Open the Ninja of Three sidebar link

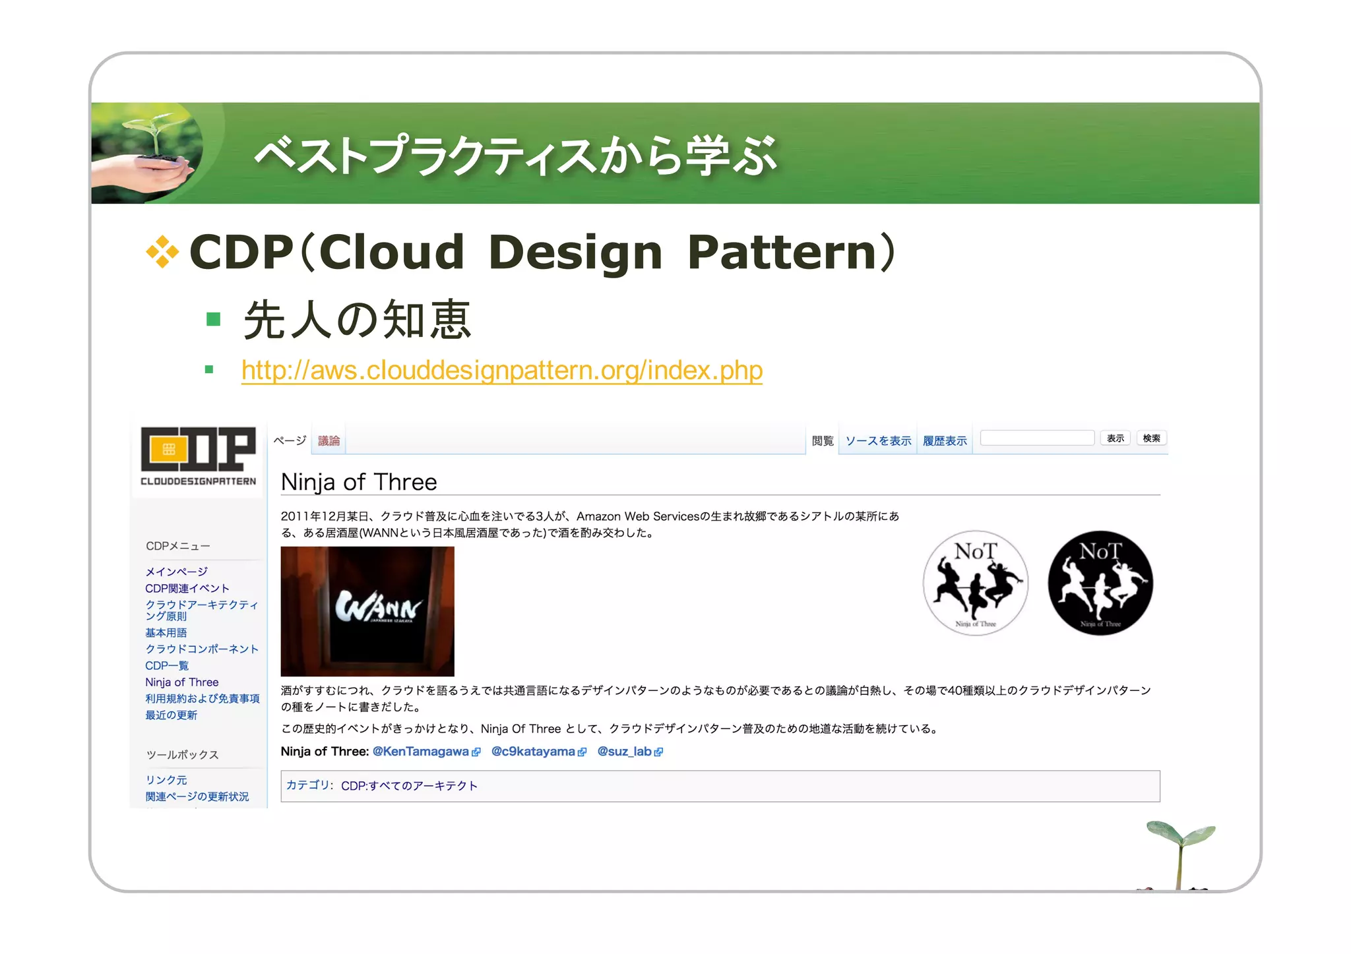point(181,682)
